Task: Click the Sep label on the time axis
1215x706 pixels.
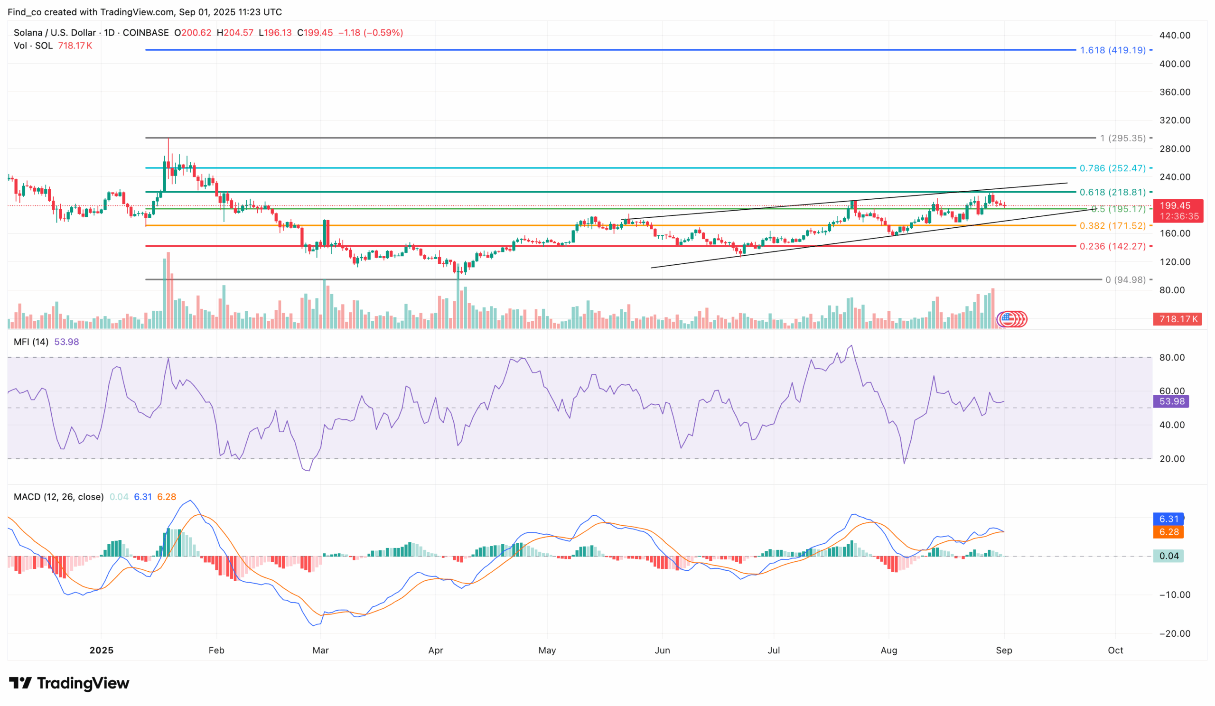Action: pos(1005,650)
